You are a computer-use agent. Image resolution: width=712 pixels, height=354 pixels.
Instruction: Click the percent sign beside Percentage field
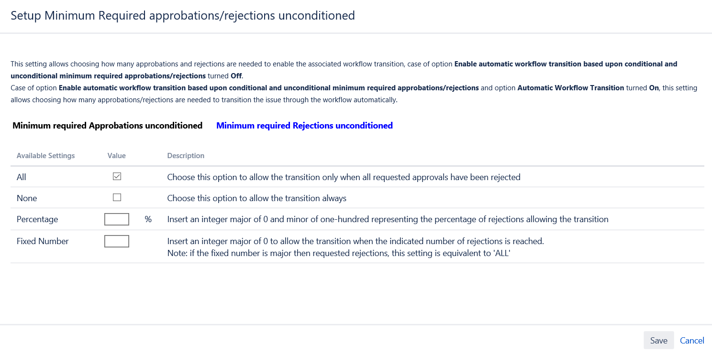tap(148, 219)
